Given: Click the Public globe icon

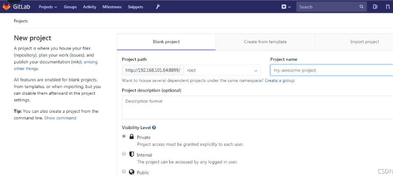Looking at the screenshot, I should click(132, 172).
